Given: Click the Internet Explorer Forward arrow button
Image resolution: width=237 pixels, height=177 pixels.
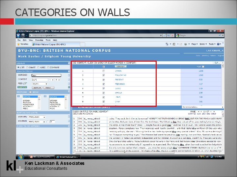Looking at the screenshot, I should [x=23, y=35].
